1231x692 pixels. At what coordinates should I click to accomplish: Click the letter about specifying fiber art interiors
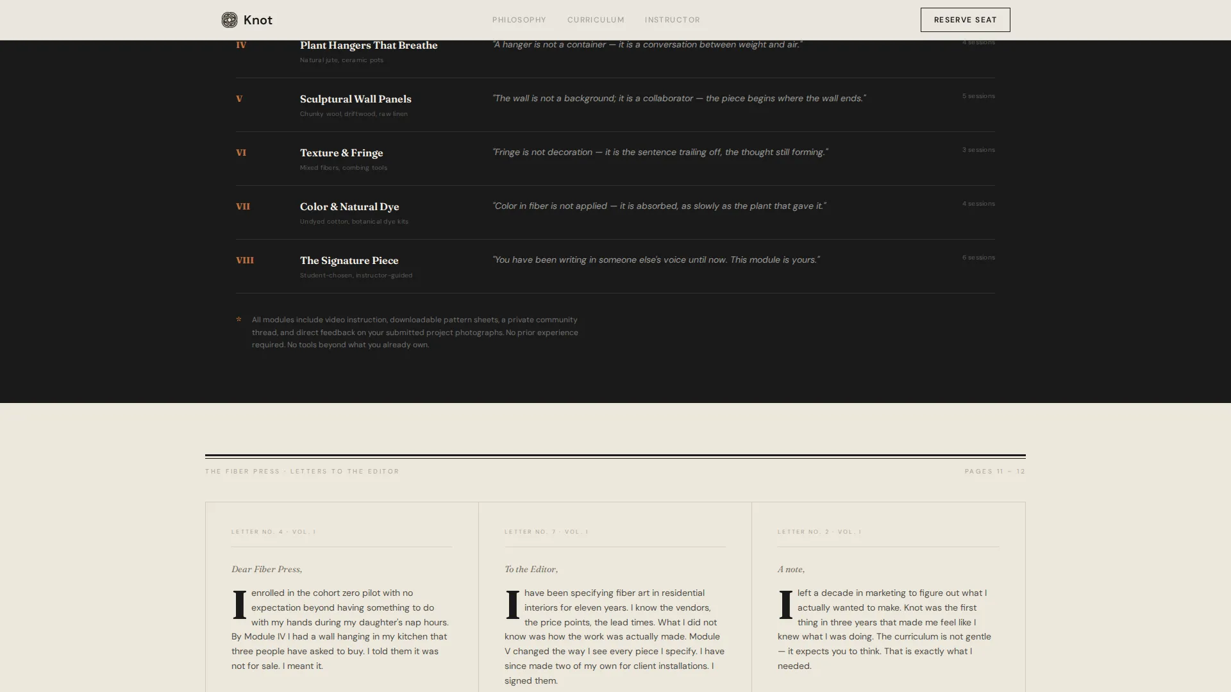click(614, 636)
